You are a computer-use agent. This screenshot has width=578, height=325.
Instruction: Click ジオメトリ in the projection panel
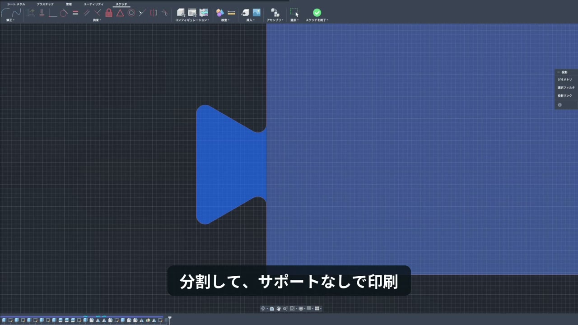tap(564, 79)
